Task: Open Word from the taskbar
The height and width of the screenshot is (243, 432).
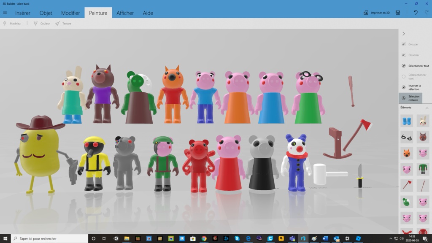Action: [325, 238]
